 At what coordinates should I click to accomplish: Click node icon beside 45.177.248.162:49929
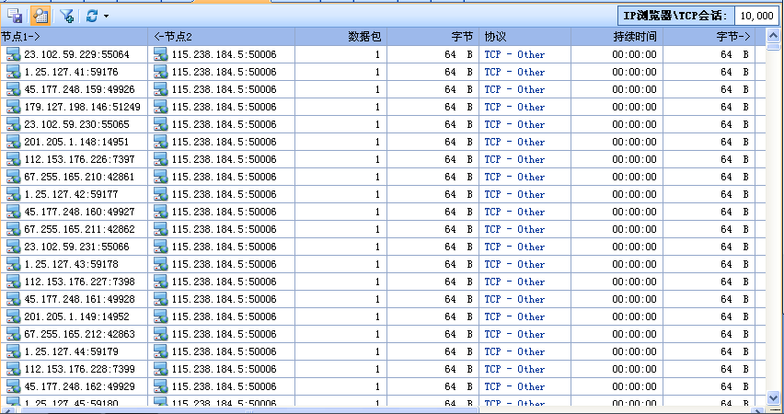pyautogui.click(x=14, y=387)
